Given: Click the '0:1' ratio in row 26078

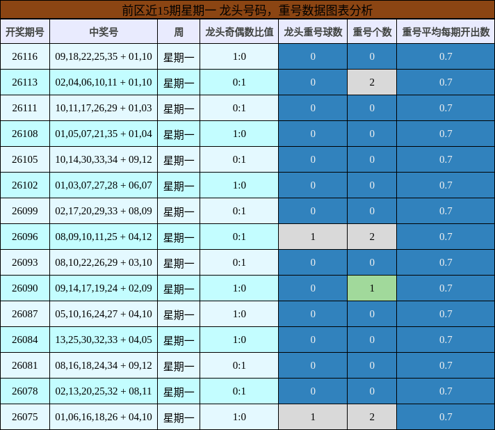Looking at the screenshot, I should pyautogui.click(x=239, y=391).
